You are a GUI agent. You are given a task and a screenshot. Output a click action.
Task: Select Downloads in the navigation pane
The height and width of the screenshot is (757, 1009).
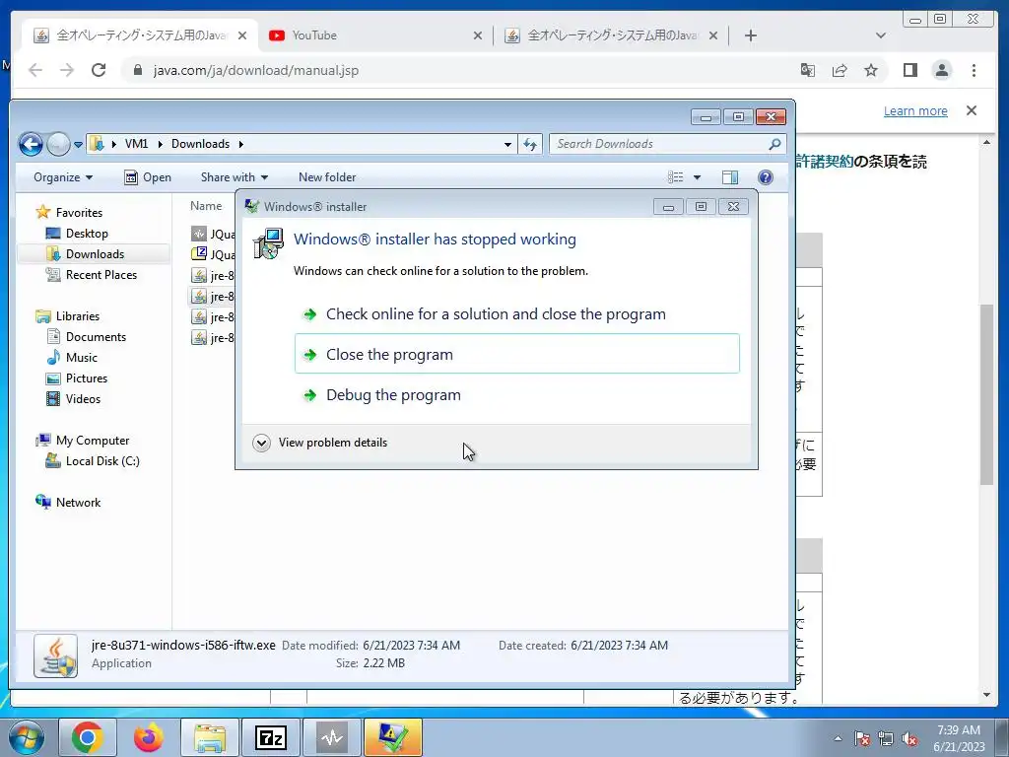pos(94,254)
